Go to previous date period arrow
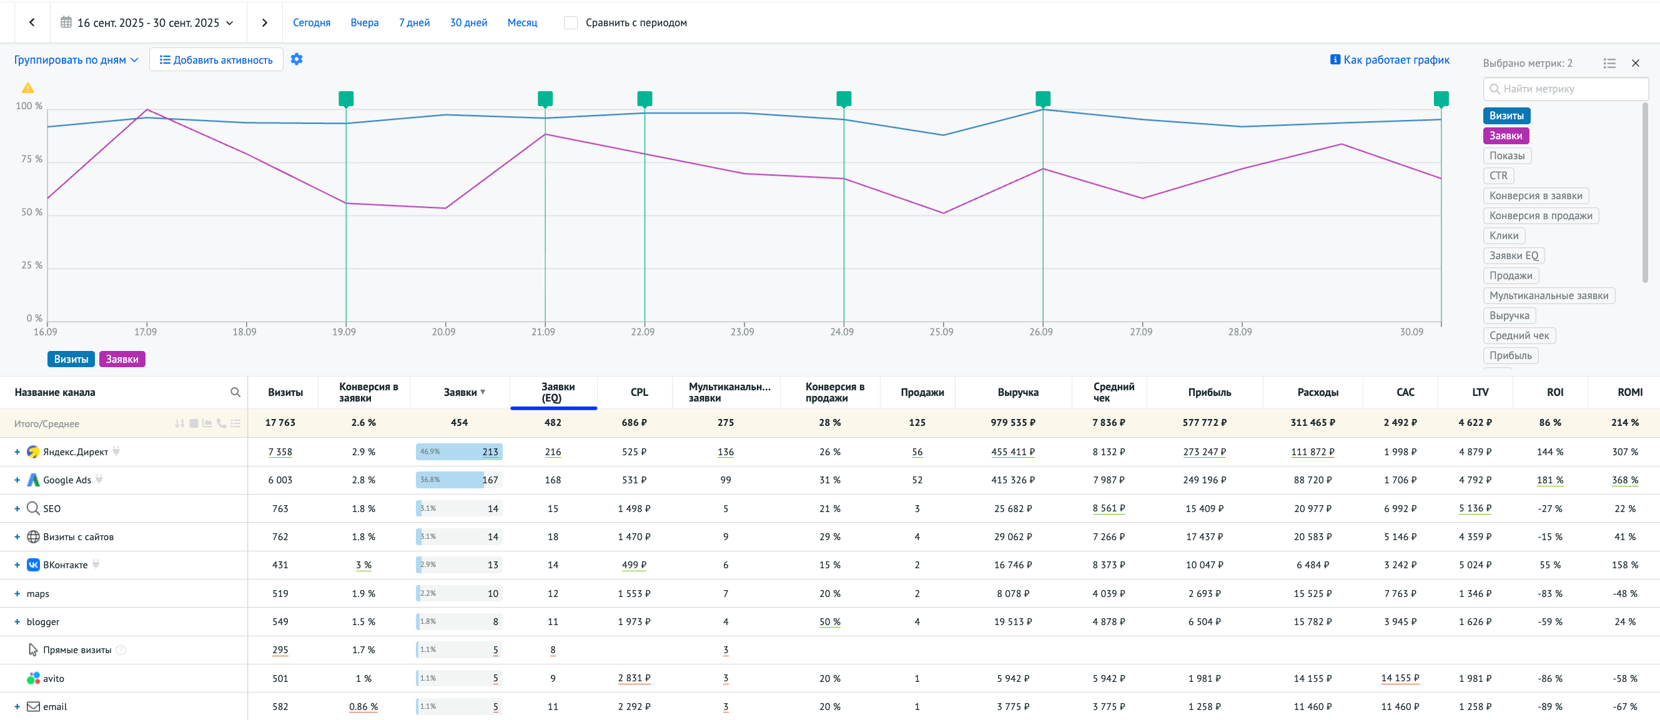The height and width of the screenshot is (720, 1660). [32, 22]
